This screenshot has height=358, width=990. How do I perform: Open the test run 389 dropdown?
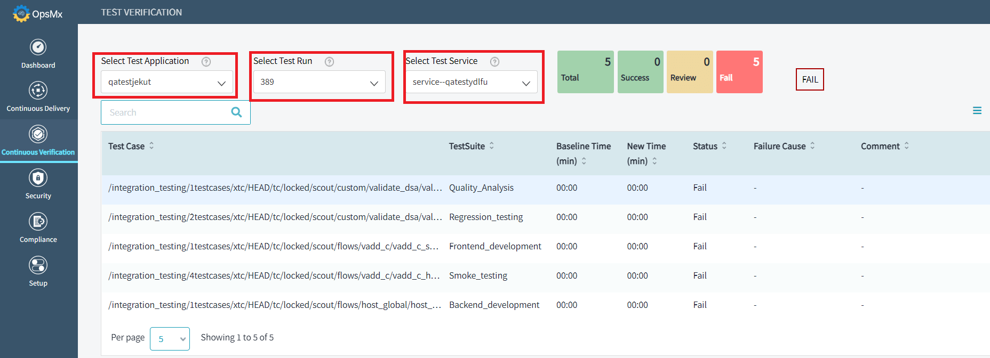(x=319, y=82)
